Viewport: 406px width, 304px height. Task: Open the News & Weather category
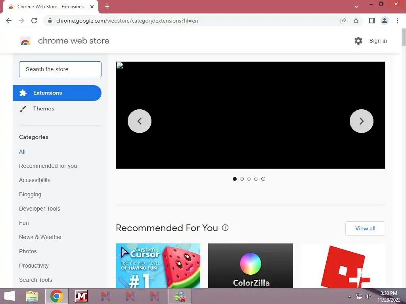(x=40, y=237)
